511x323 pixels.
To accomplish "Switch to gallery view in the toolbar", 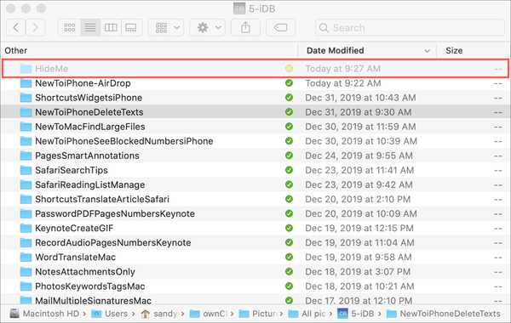I will [x=131, y=28].
